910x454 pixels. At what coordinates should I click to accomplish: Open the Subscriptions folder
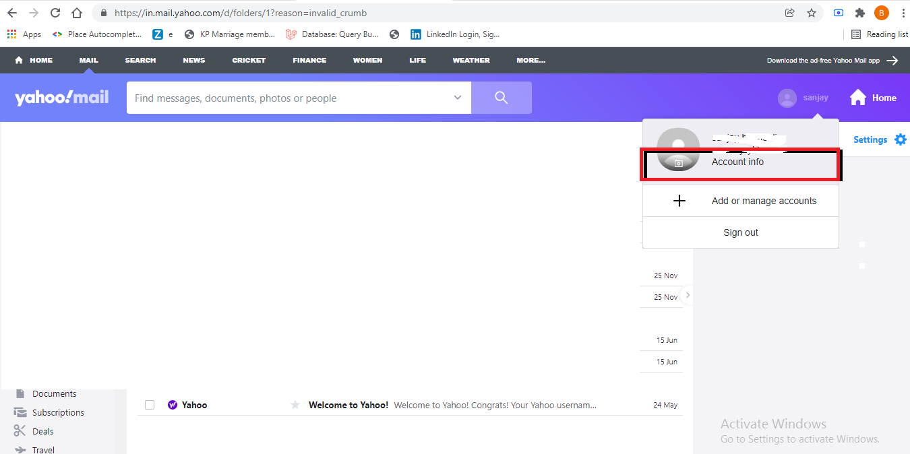pos(58,412)
